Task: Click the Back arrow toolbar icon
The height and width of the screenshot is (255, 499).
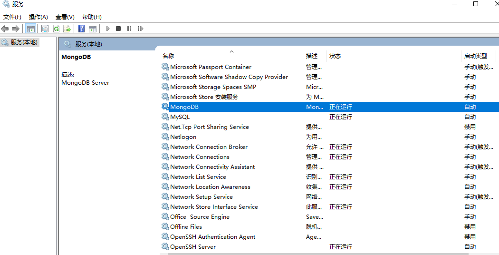Action: pos(5,29)
